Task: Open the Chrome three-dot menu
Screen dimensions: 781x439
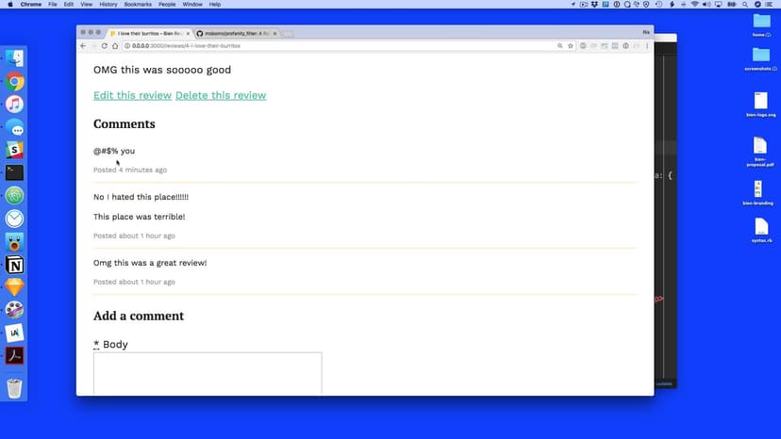Action: point(647,45)
